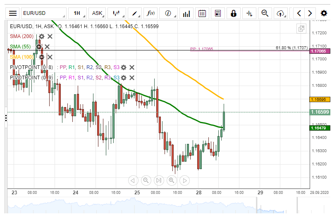Remove the SMA (200) indicator
The image size is (332, 215).
click(50, 36)
